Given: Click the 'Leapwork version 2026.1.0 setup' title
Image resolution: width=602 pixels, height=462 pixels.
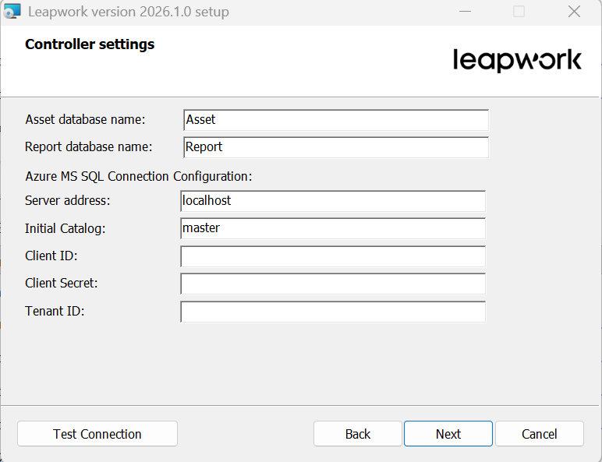Looking at the screenshot, I should pyautogui.click(x=129, y=12).
